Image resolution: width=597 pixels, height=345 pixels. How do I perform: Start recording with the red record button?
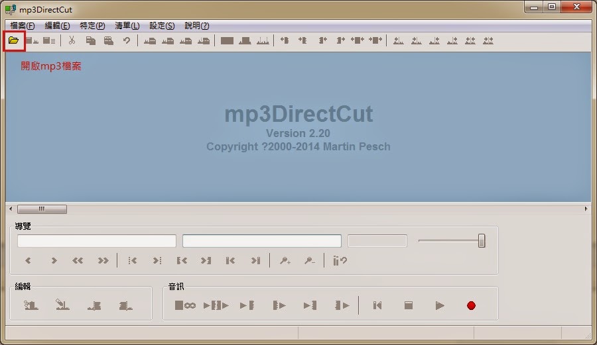click(x=471, y=305)
